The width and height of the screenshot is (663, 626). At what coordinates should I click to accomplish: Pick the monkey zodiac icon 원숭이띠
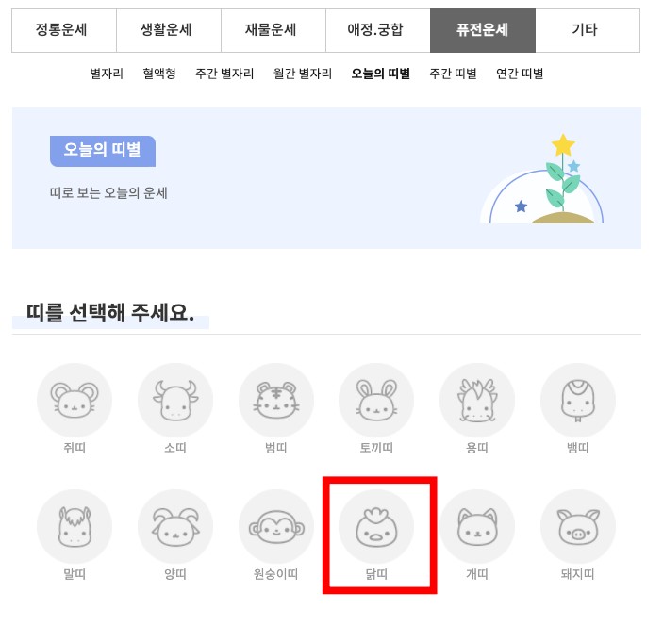(275, 527)
